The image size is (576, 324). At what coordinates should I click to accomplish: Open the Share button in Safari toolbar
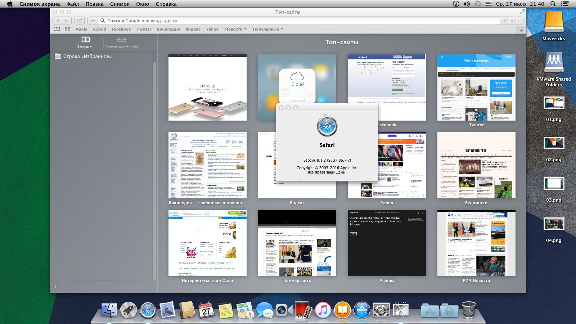[80, 21]
